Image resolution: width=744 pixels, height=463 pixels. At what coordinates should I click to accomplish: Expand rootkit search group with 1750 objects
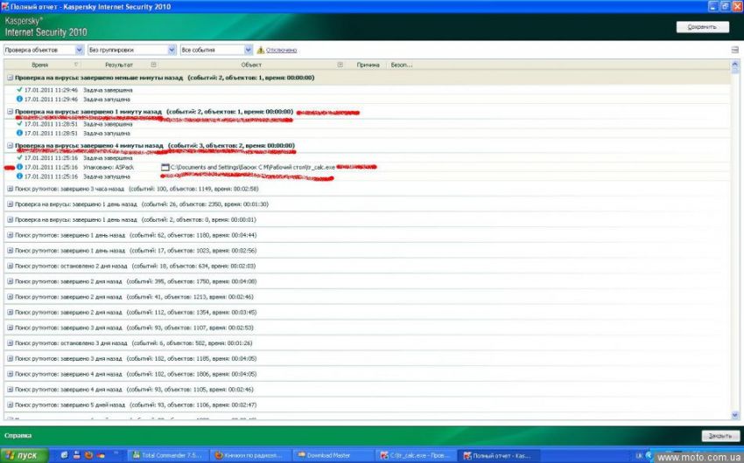pyautogui.click(x=10, y=281)
